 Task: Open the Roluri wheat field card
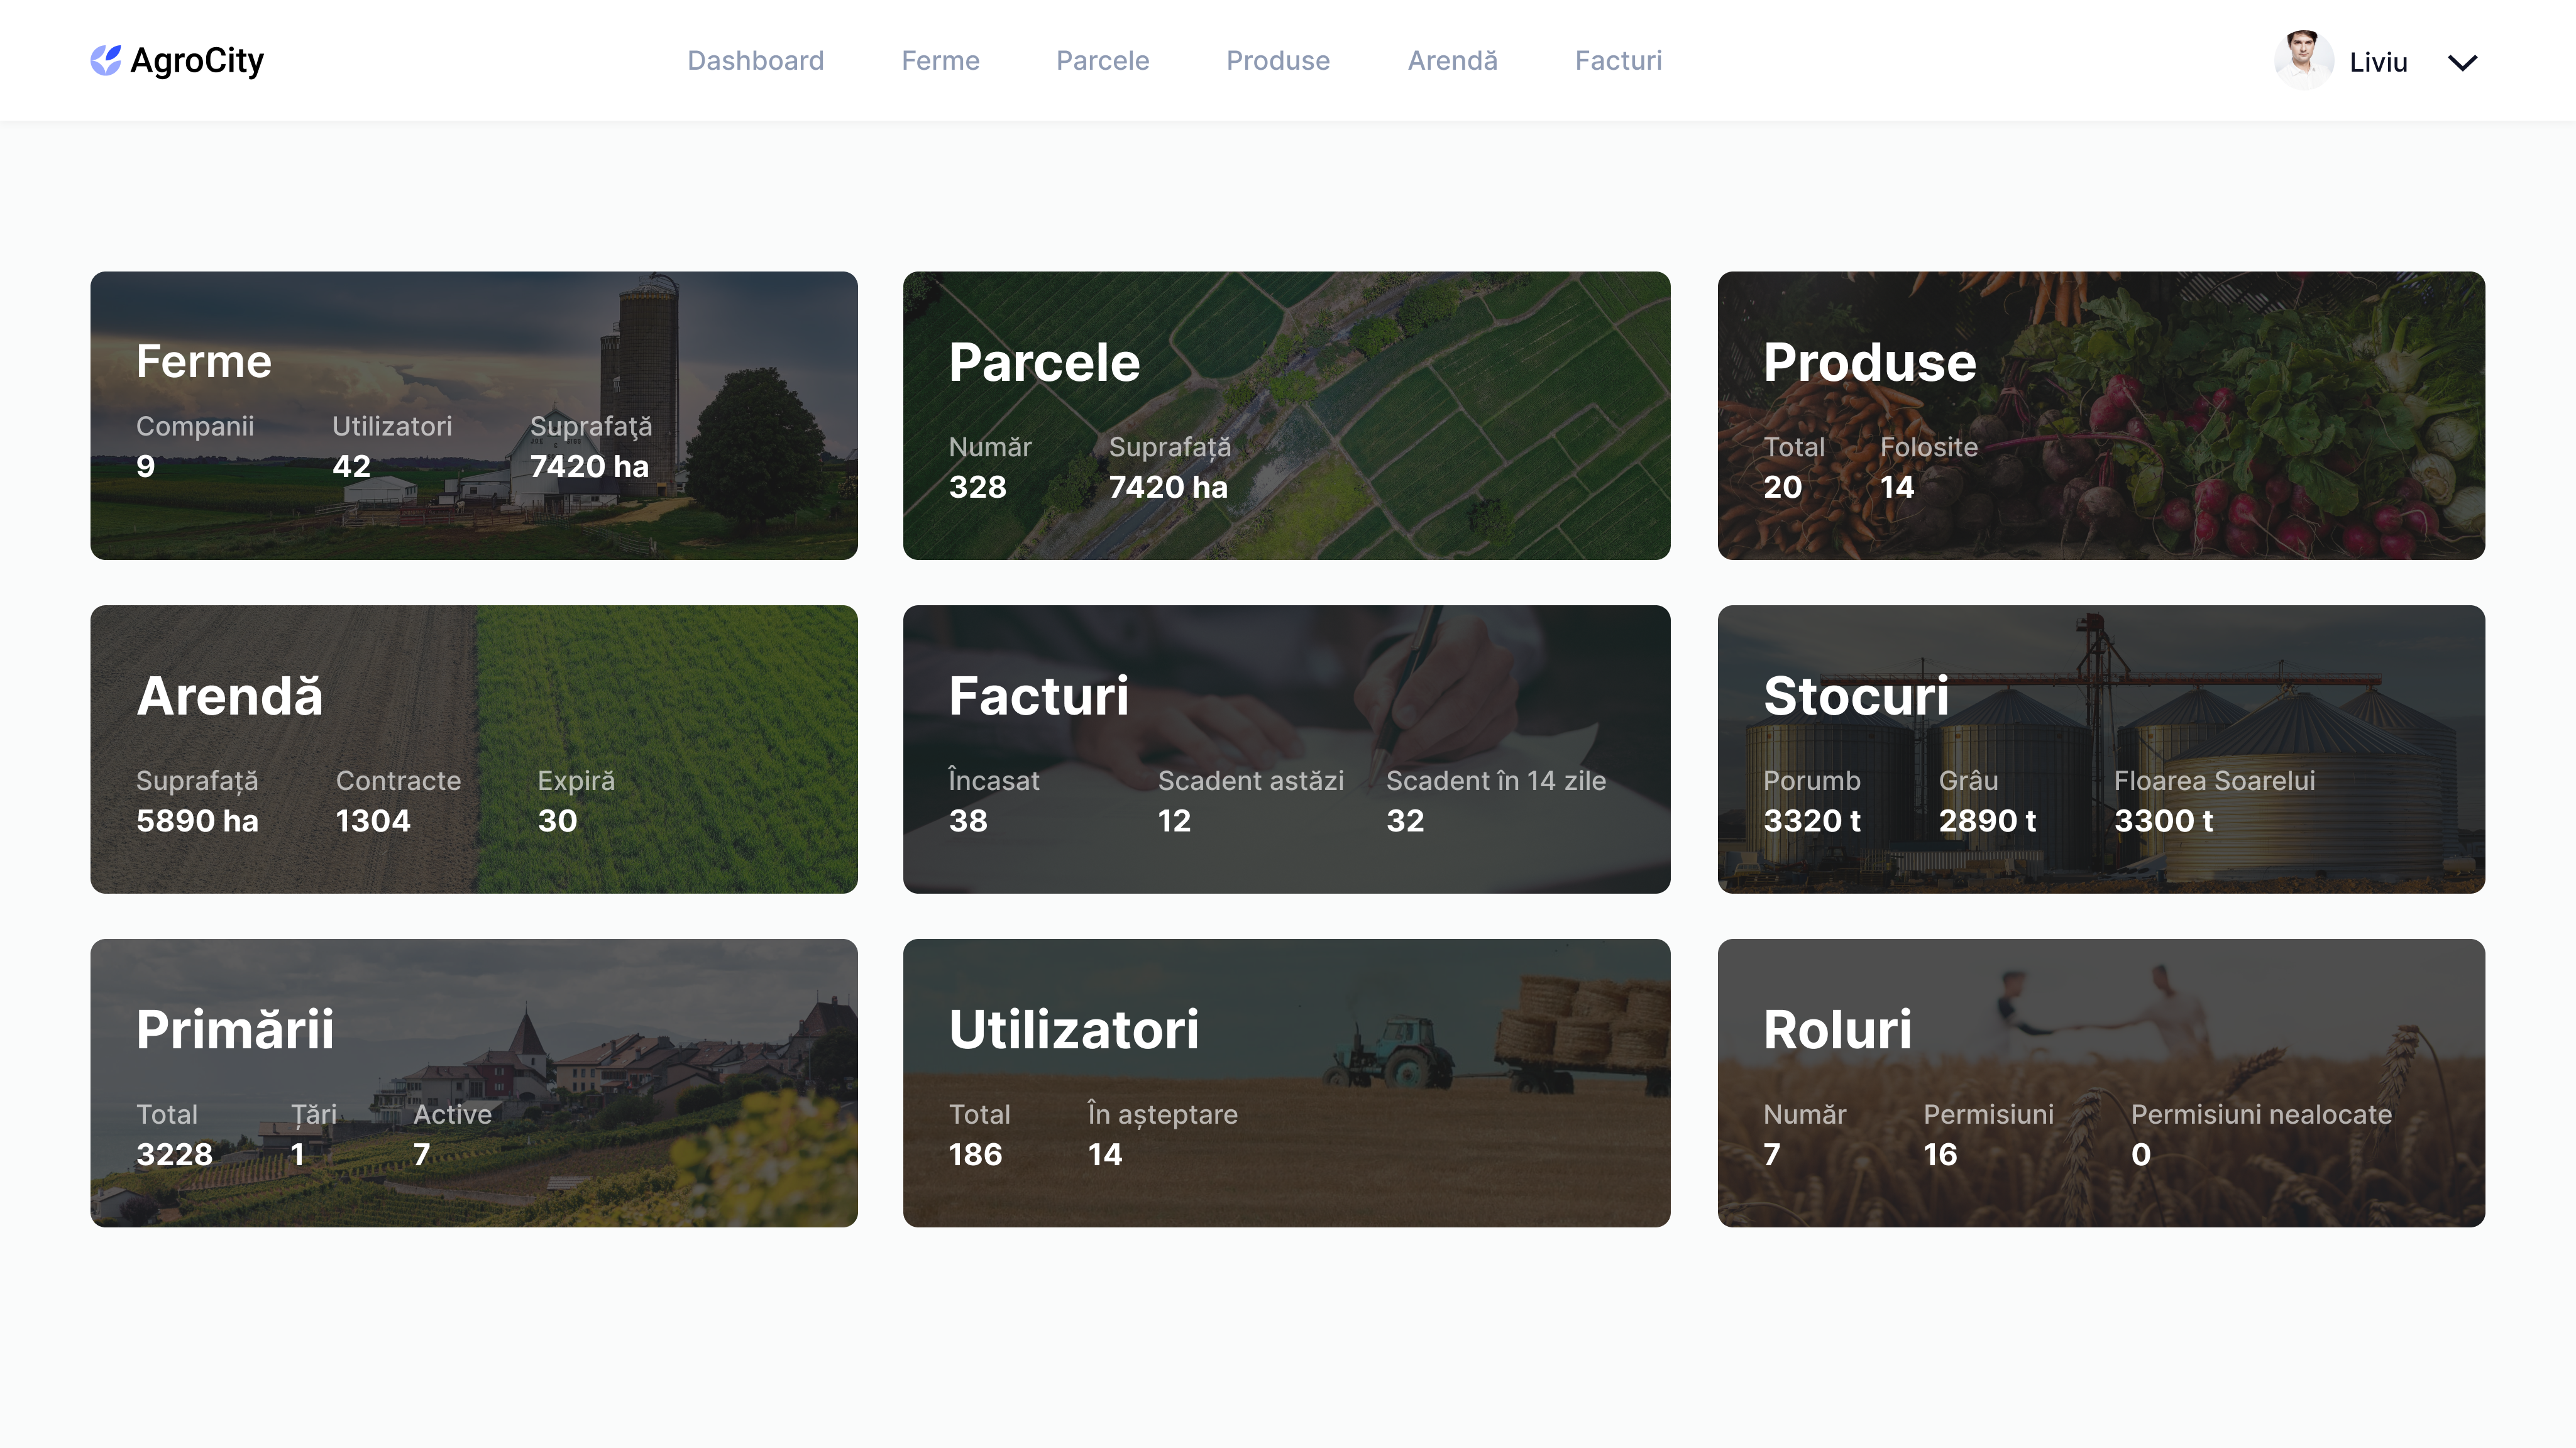2100,1082
